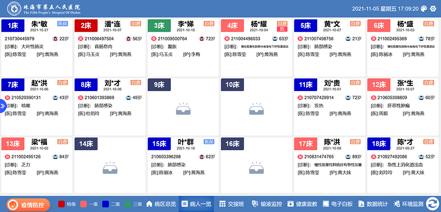Select the red 特级 care level swatch
The height and width of the screenshot is (212, 441).
point(61,204)
